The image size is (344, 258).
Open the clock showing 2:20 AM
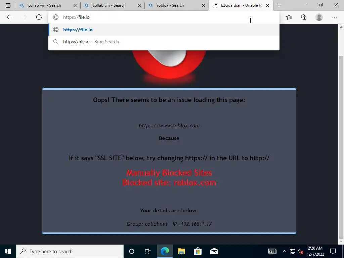coord(315,251)
